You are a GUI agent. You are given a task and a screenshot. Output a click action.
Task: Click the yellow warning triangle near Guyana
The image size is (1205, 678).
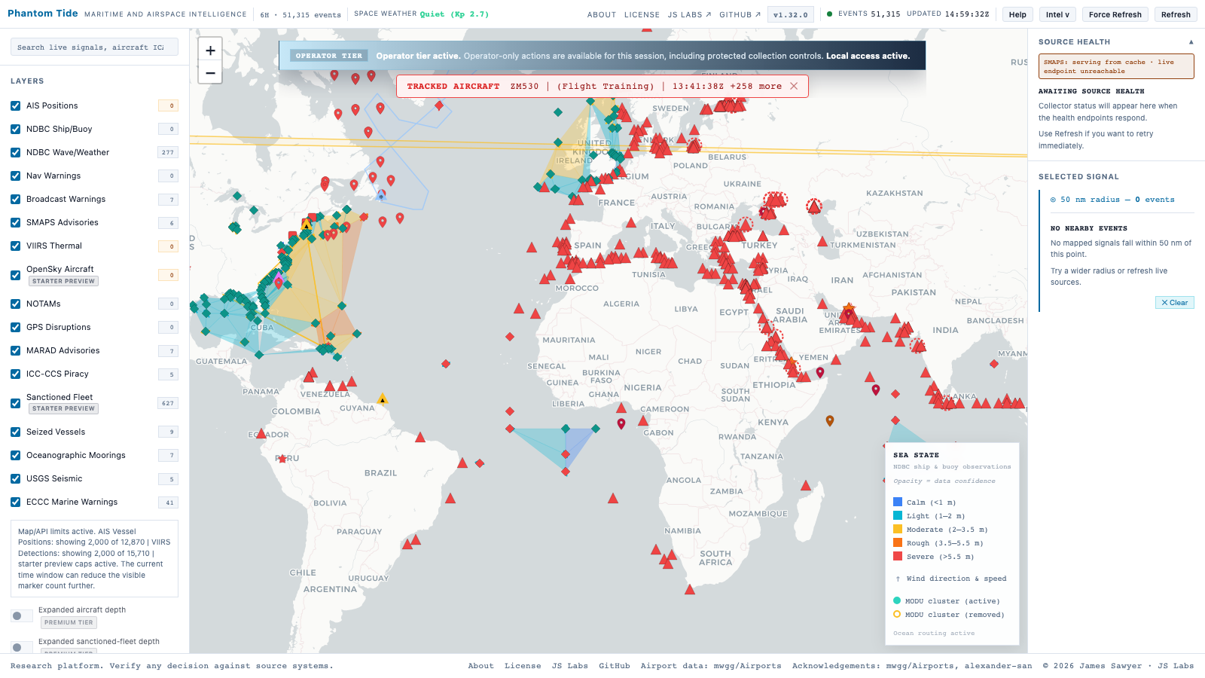click(383, 399)
